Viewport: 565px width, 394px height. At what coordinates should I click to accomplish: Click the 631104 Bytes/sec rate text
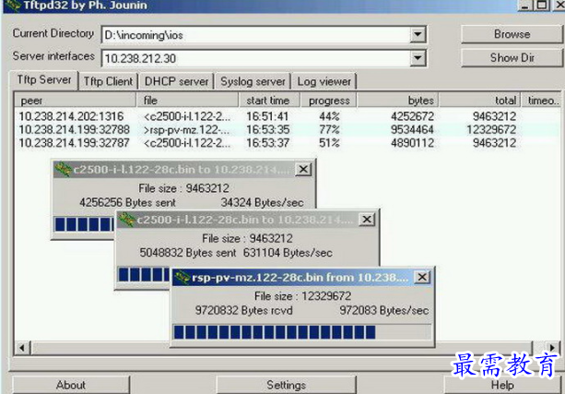coord(288,253)
